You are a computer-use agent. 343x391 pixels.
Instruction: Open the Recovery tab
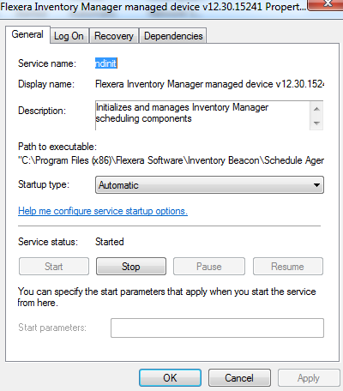pyautogui.click(x=114, y=36)
